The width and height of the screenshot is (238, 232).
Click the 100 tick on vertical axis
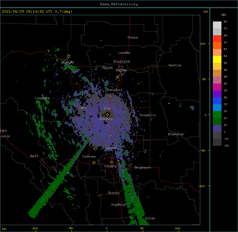pyautogui.click(x=203, y=44)
